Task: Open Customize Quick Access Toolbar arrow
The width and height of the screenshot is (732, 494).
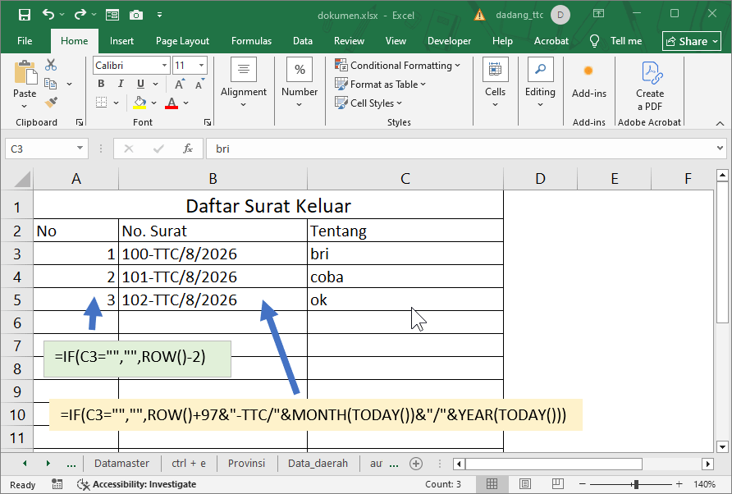Action: click(x=160, y=15)
